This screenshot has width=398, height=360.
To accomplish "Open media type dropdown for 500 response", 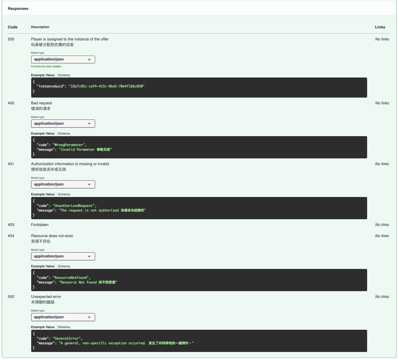I will [63, 317].
